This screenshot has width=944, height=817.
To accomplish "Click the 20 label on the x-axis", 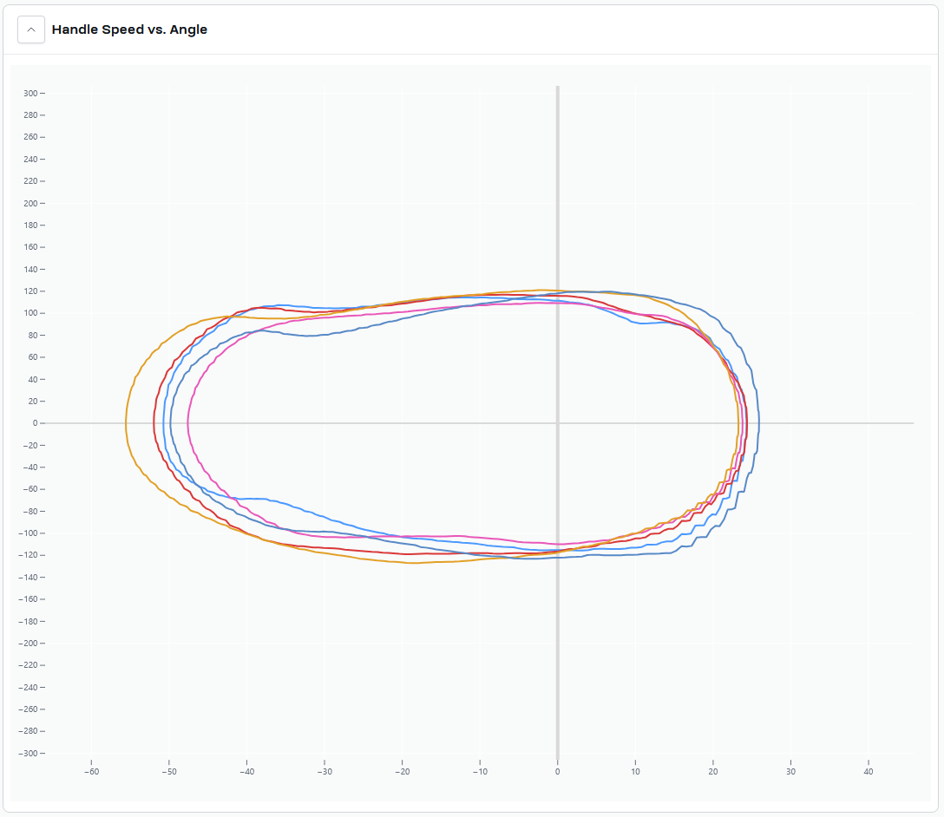I will 713,772.
